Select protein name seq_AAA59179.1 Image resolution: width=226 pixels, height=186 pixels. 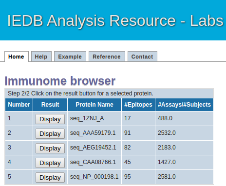(x=93, y=133)
